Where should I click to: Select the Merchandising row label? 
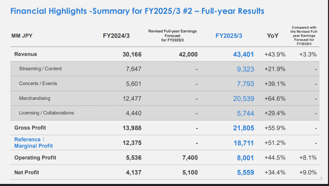click(35, 98)
